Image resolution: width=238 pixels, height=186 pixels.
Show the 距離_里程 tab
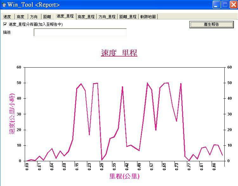(128, 17)
